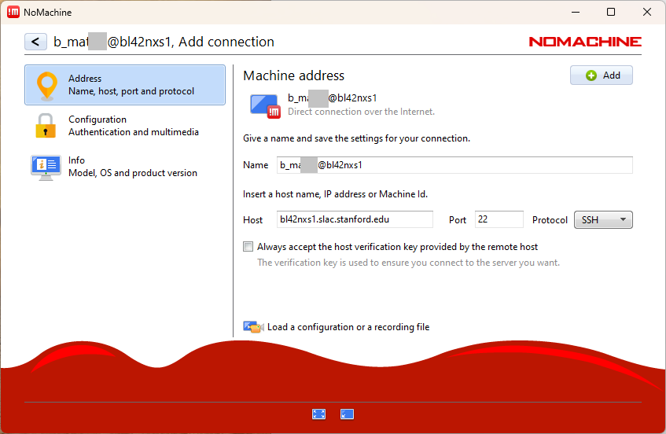Click the yellow padlock Configuration icon
This screenshot has width=666, height=434.
[x=46, y=126]
